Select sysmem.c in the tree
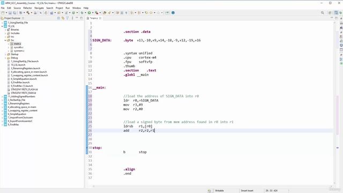 point(19,51)
